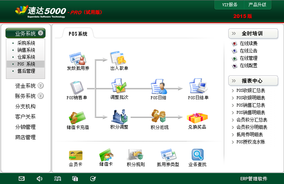
Task: Select 仓库系统 in the sidebar
Action: pos(26,57)
